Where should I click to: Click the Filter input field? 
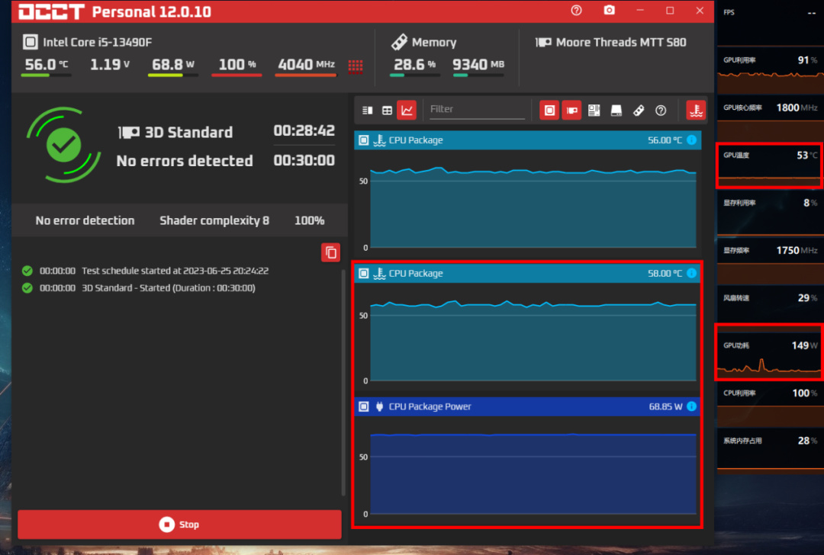pos(477,109)
